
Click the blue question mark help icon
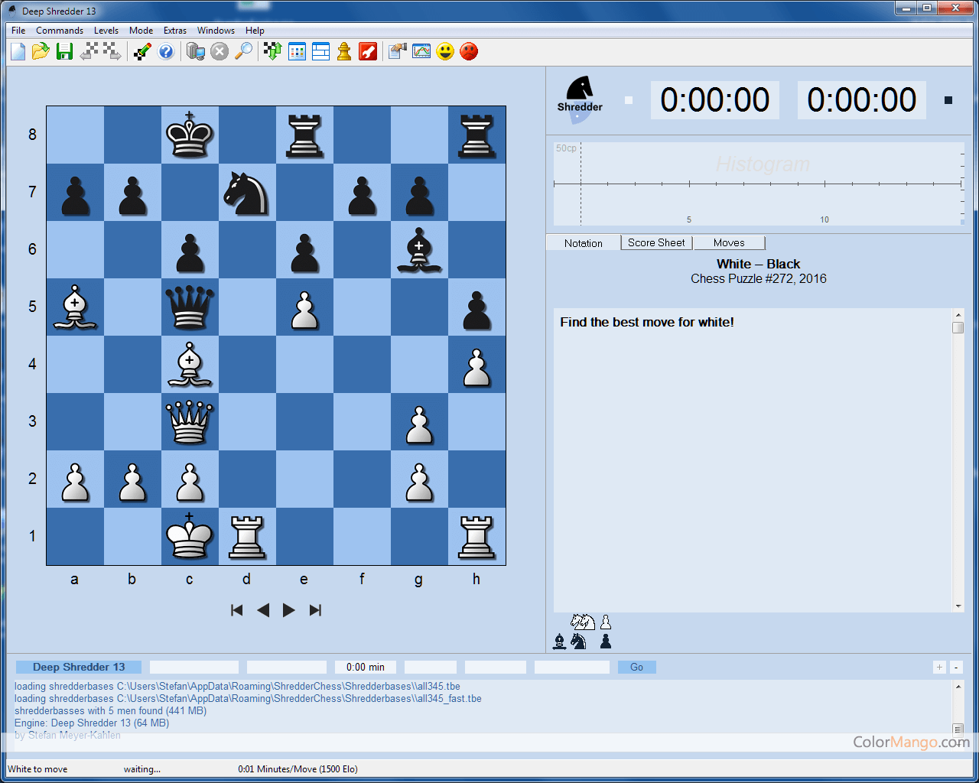(166, 51)
